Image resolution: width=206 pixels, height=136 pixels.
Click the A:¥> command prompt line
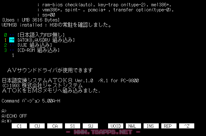click(x=7, y=121)
